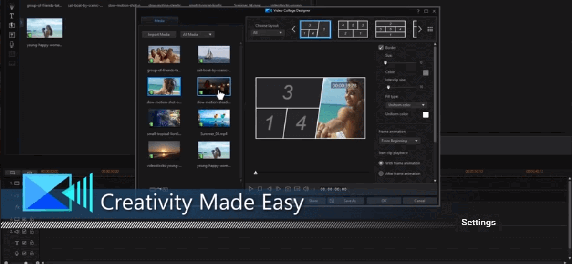Switch to the Media tab
The width and height of the screenshot is (572, 264).
point(159,21)
